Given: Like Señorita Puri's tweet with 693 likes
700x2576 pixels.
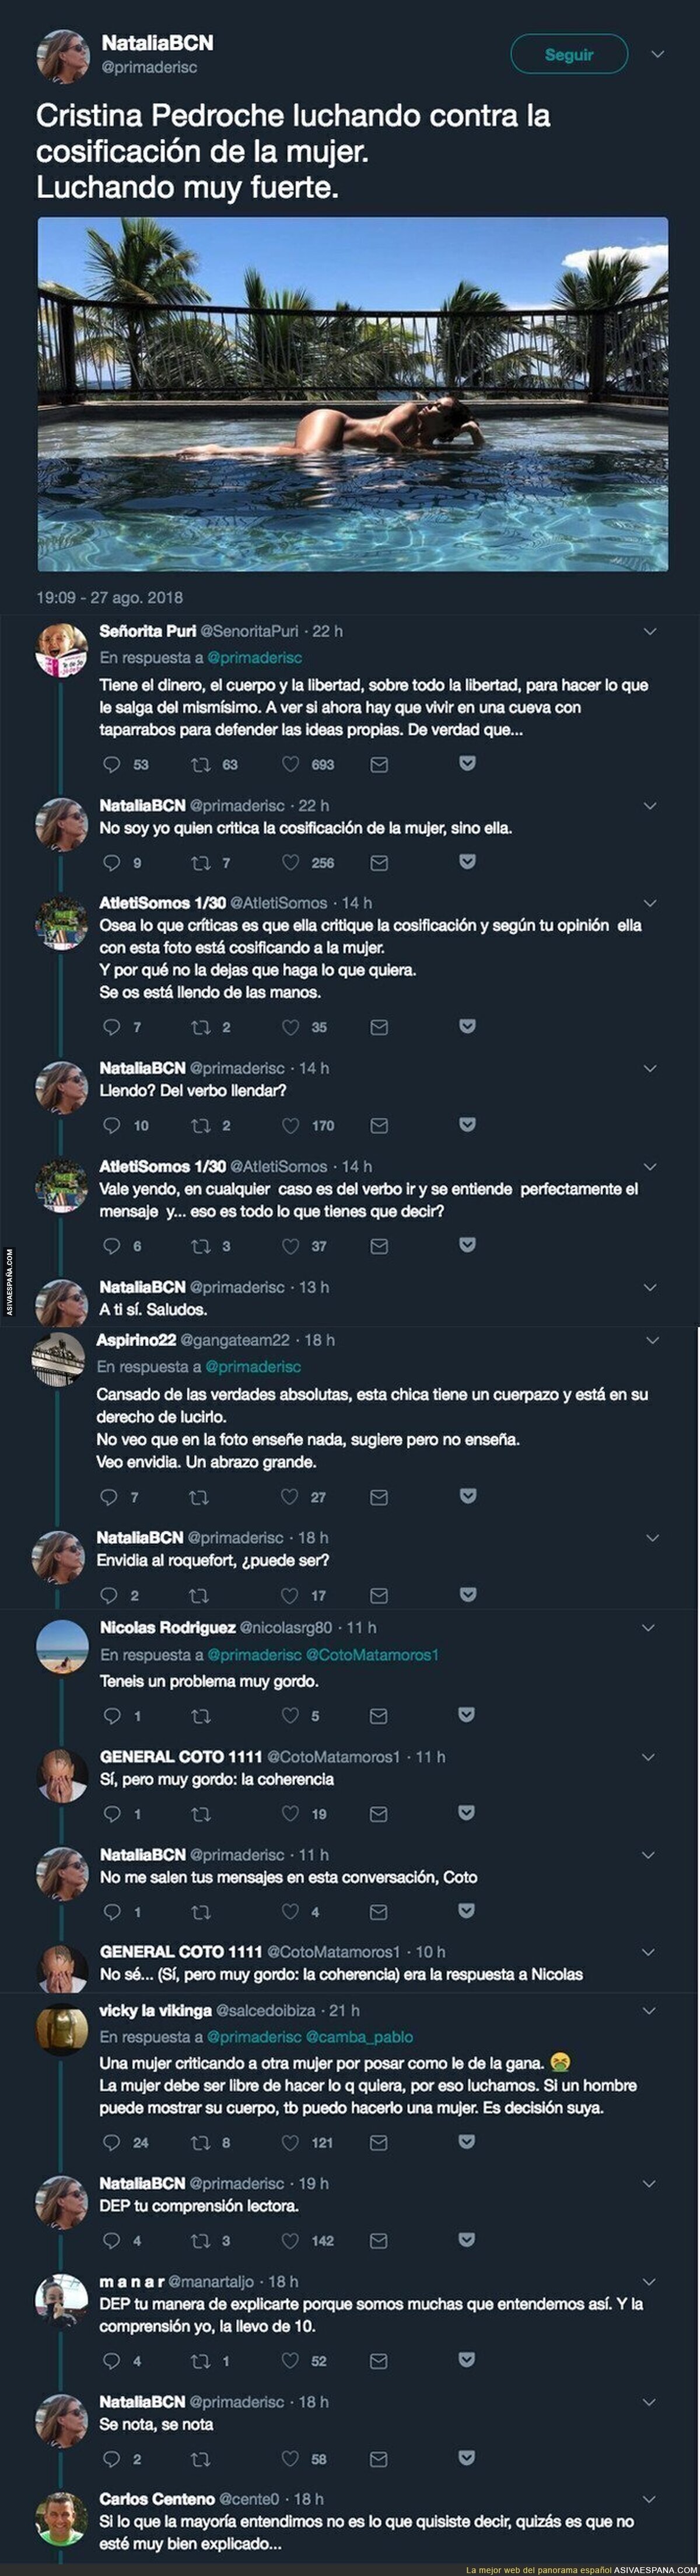Looking at the screenshot, I should tap(290, 764).
